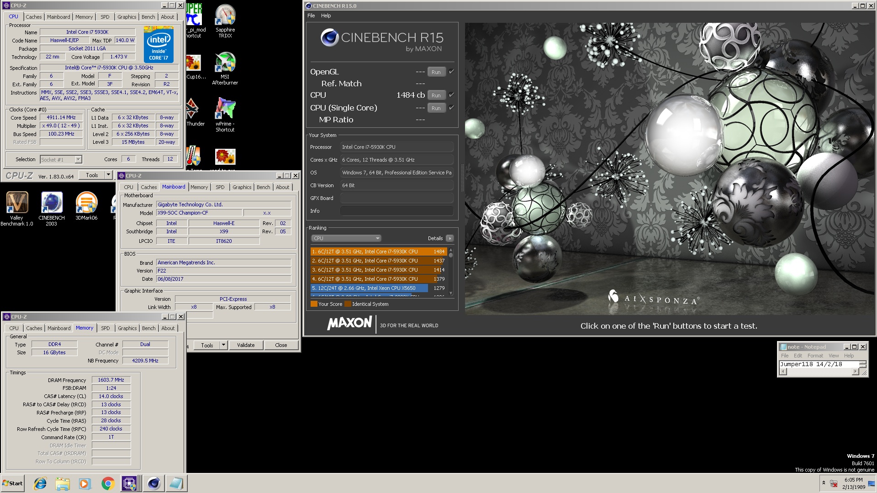Click Notepad text area with Jumper118
The width and height of the screenshot is (877, 493).
[x=819, y=364]
